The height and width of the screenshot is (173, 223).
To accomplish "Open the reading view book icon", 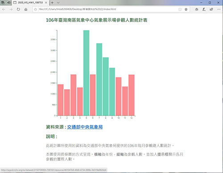I will click(x=180, y=9).
